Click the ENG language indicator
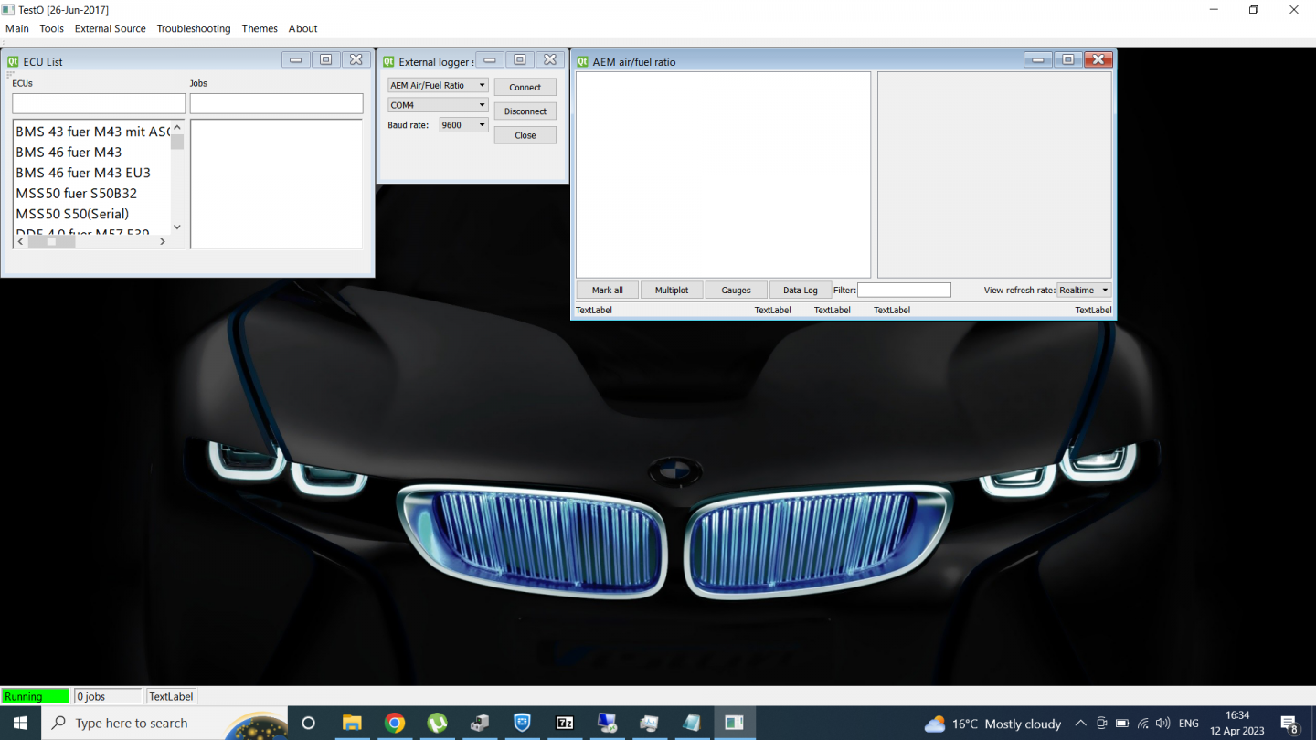This screenshot has height=740, width=1316. coord(1189,724)
